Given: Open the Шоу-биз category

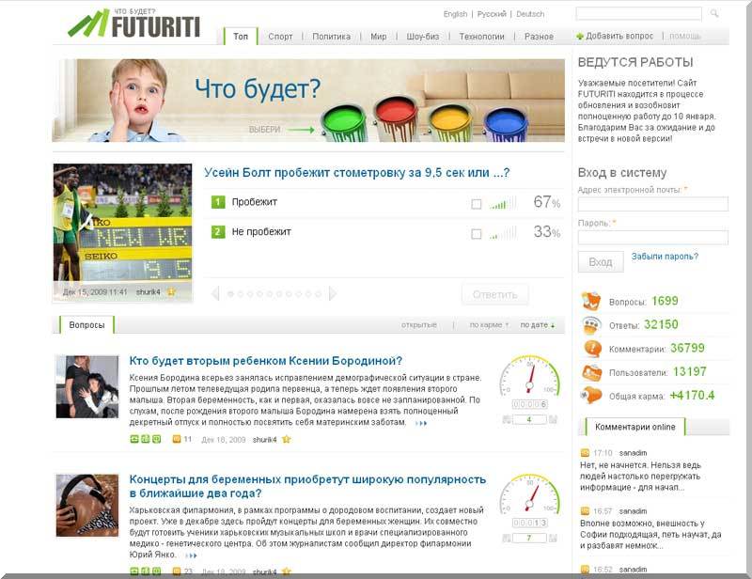Looking at the screenshot, I should 422,37.
